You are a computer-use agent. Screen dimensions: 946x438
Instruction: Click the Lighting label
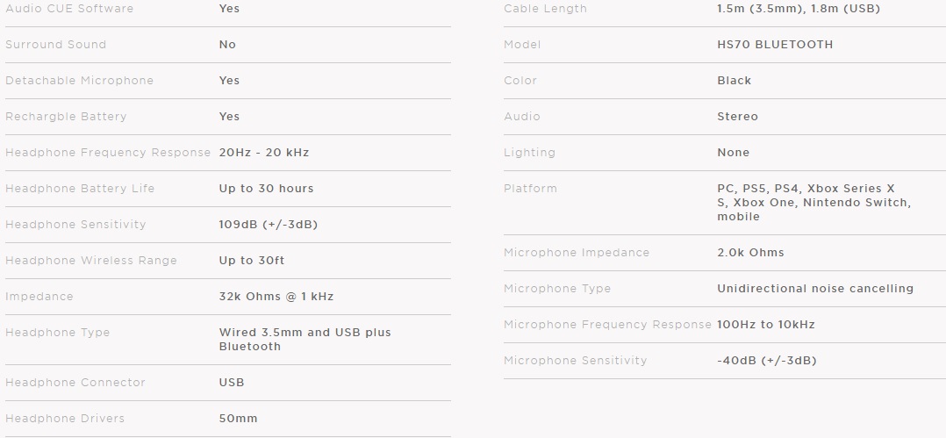click(529, 153)
